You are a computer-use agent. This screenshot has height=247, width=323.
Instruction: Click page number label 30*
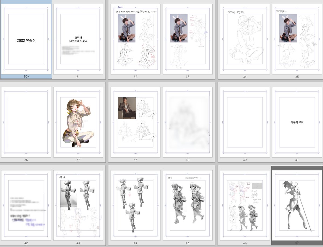[26, 77]
